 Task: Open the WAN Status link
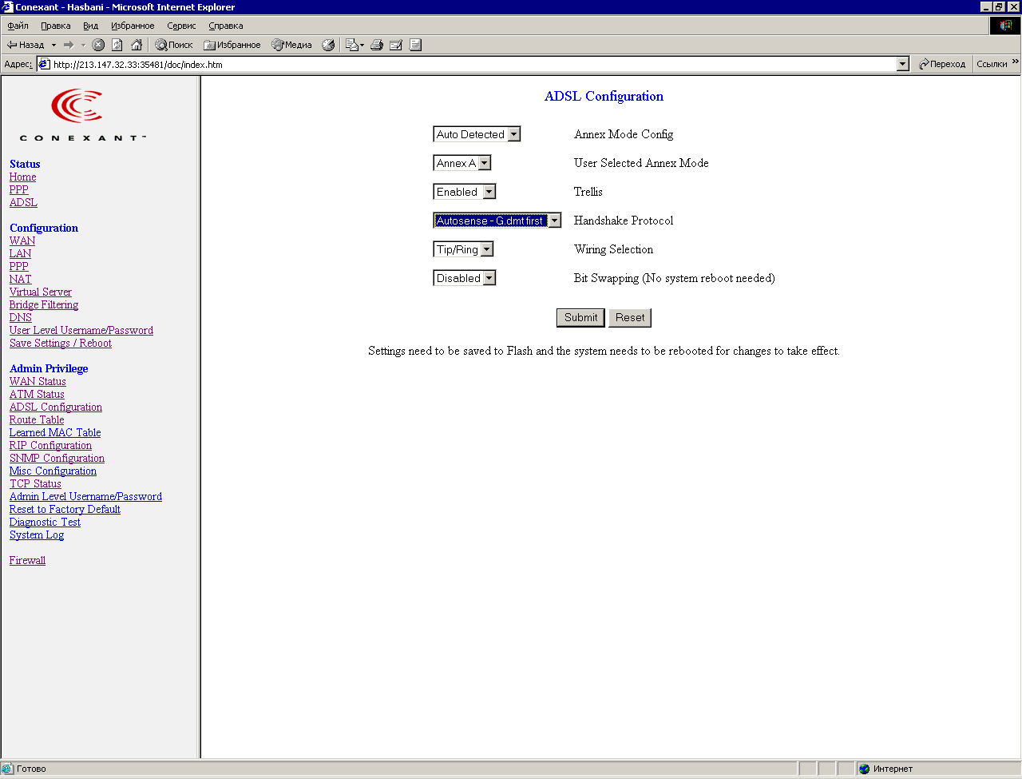[x=38, y=381]
